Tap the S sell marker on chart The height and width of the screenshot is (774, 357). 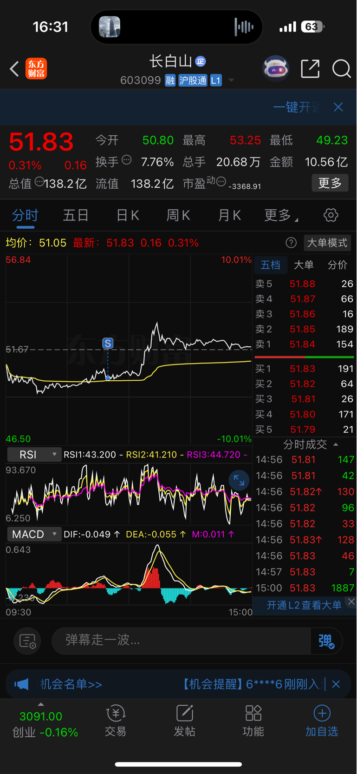(x=108, y=344)
